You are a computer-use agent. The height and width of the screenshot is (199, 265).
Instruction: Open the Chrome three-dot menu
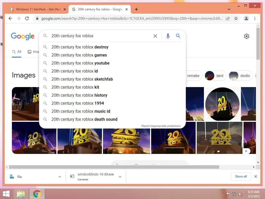pyautogui.click(x=255, y=18)
